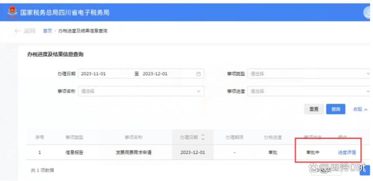This screenshot has width=373, height=181.
Task: Click the 共 1 项数据 total count text
Action: point(42,170)
